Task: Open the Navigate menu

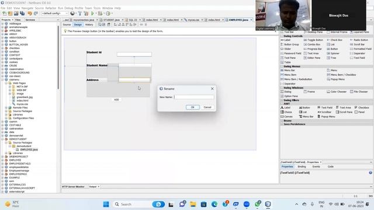Action: 27,8
